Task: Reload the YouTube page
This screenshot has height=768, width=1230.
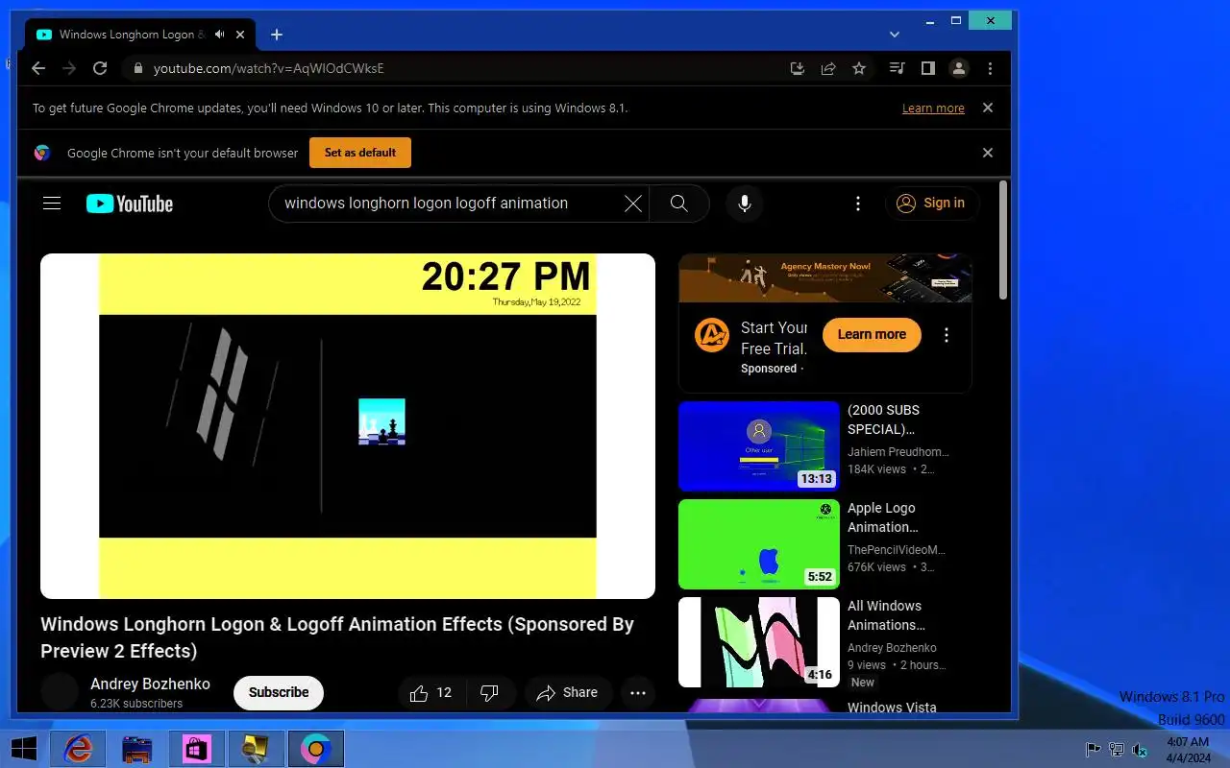Action: tap(100, 68)
